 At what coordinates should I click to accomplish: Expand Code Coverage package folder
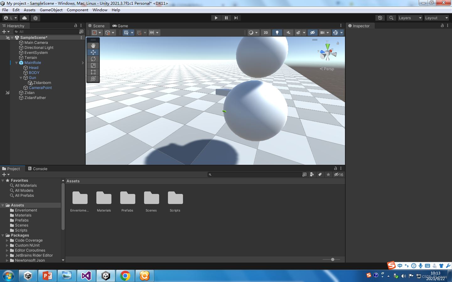[x=7, y=240]
